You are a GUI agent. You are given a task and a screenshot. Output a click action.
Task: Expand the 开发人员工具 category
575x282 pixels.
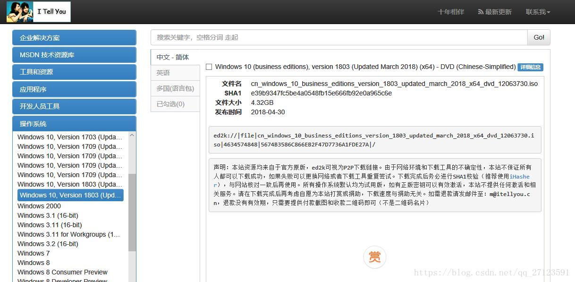pos(74,106)
